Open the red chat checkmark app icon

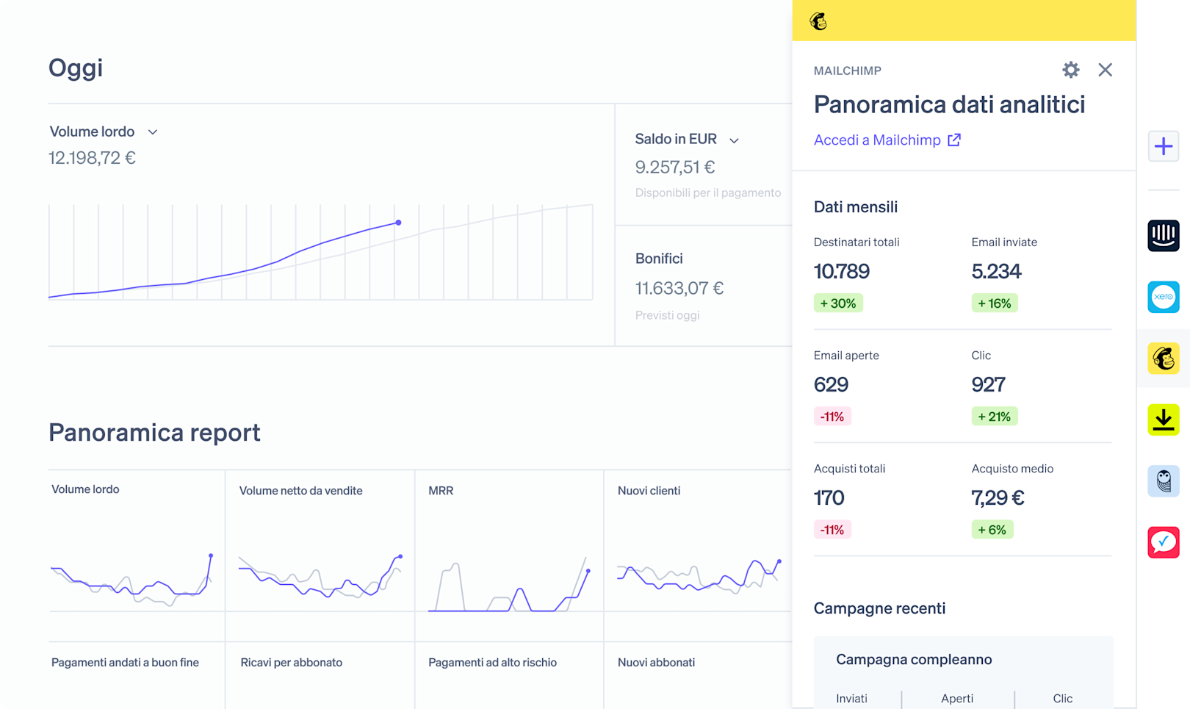click(1164, 542)
